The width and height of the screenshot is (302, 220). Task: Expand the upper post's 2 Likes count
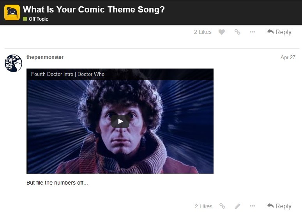tap(203, 32)
